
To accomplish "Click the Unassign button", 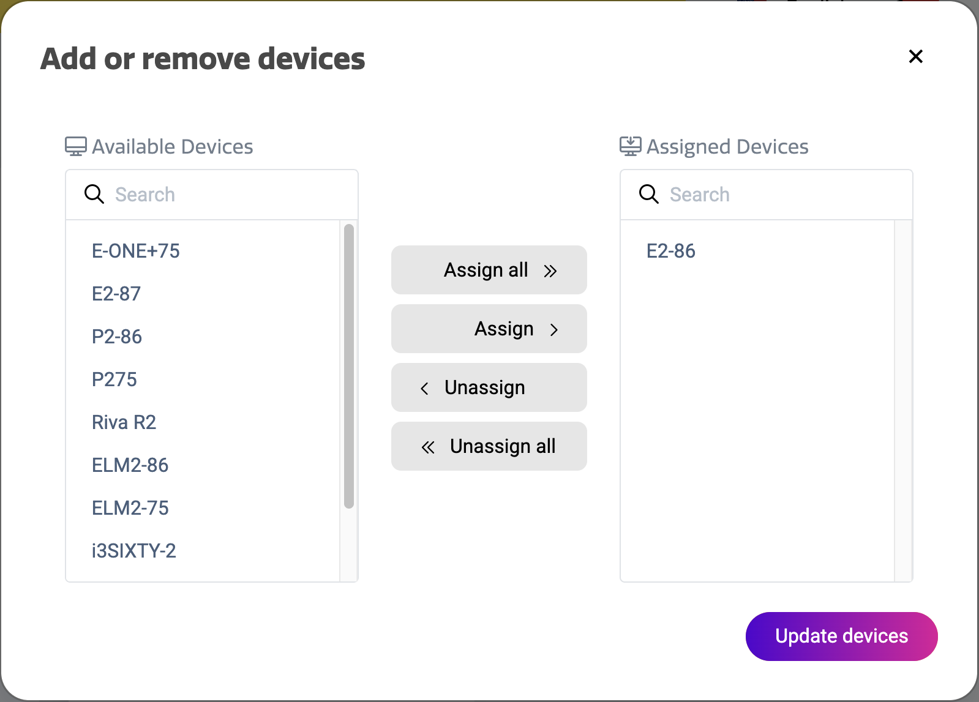I will point(488,387).
